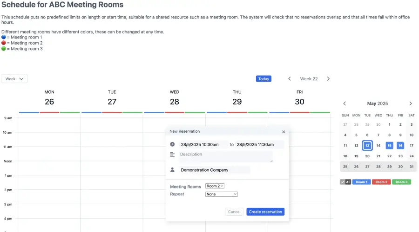
Task: Select May 31 in the mini calendar
Action: click(412, 167)
